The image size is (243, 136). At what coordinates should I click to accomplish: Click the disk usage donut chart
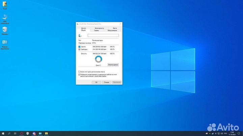pos(99,59)
